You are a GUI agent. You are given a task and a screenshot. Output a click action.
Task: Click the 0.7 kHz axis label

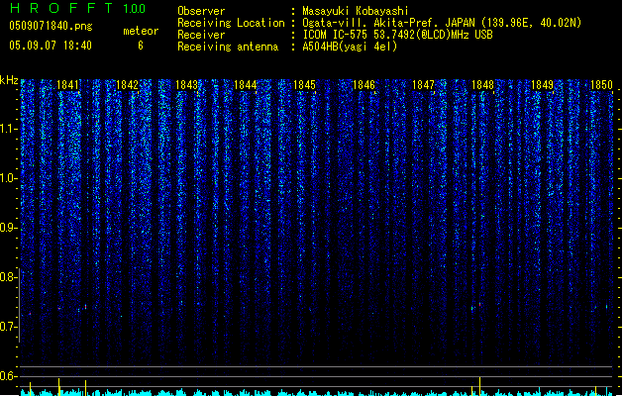(8, 327)
